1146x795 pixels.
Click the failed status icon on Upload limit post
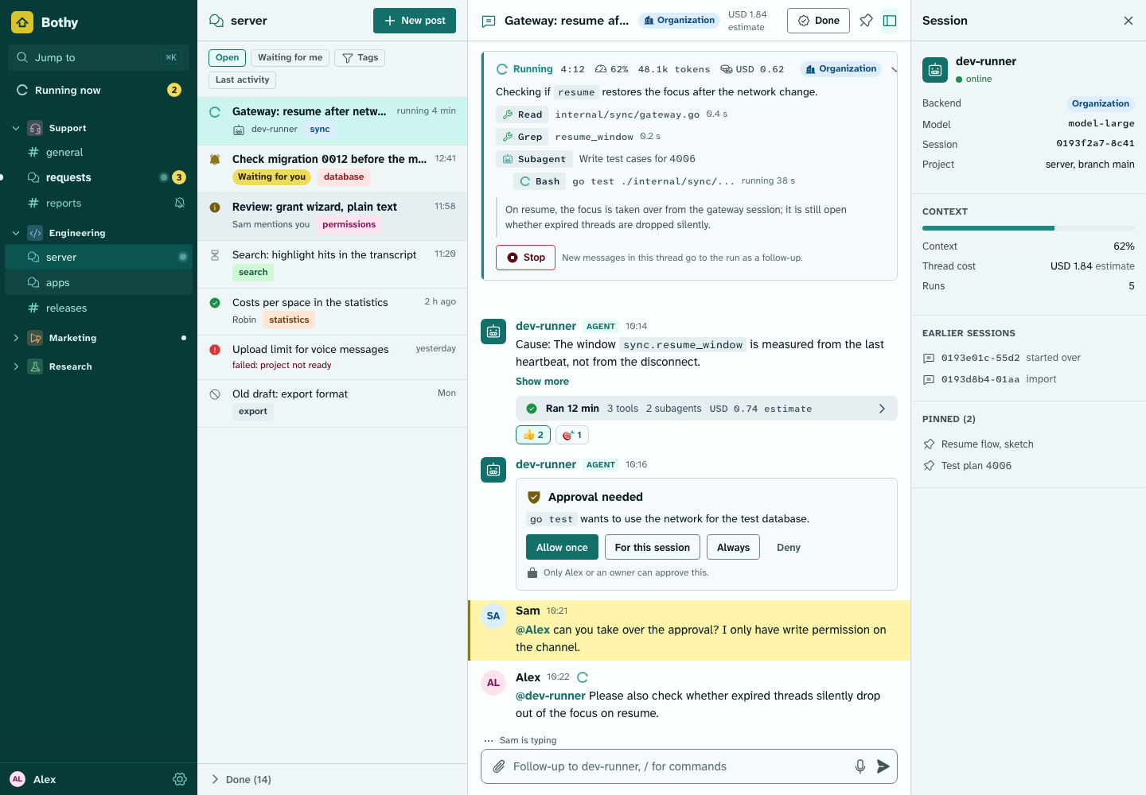tap(215, 350)
